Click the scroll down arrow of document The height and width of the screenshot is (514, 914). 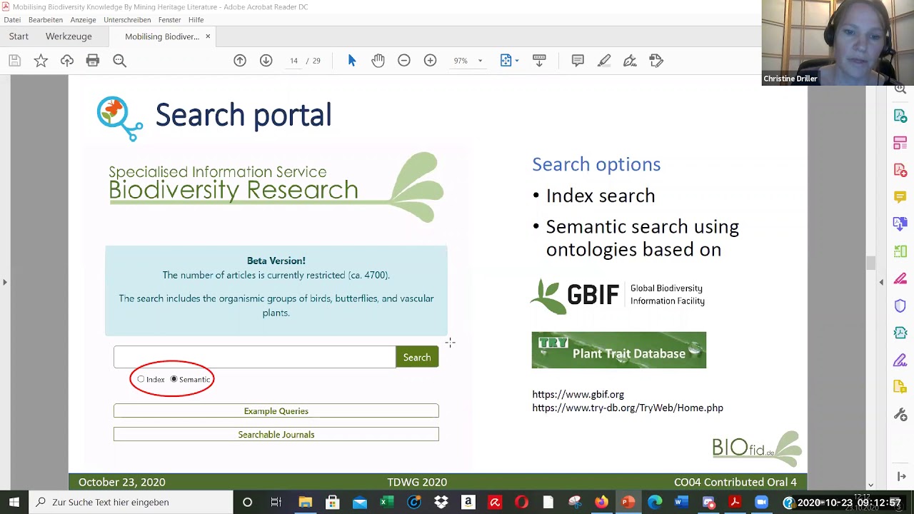coord(870,485)
